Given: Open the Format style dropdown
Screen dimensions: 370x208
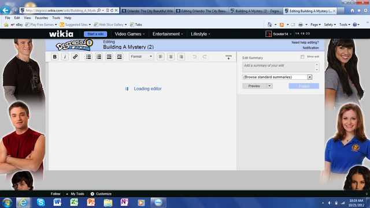Looking at the screenshot, I should (141, 57).
